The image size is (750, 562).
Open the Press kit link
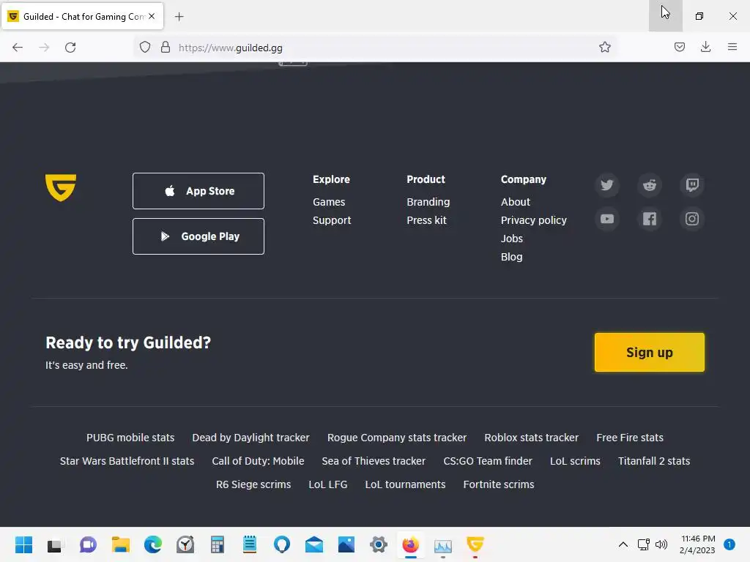[427, 220]
